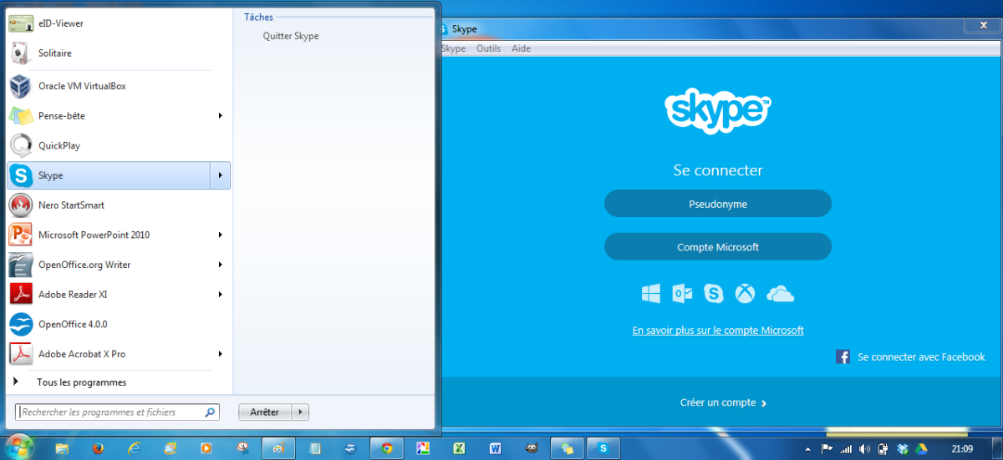Launch Solitaire from the Start menu
The width and height of the screenshot is (1003, 460).
pos(118,53)
